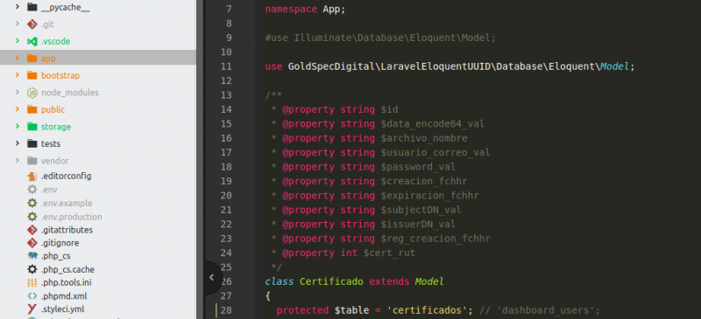Image resolution: width=701 pixels, height=319 pixels.
Task: Click the black tests folder icon
Action: coord(32,143)
